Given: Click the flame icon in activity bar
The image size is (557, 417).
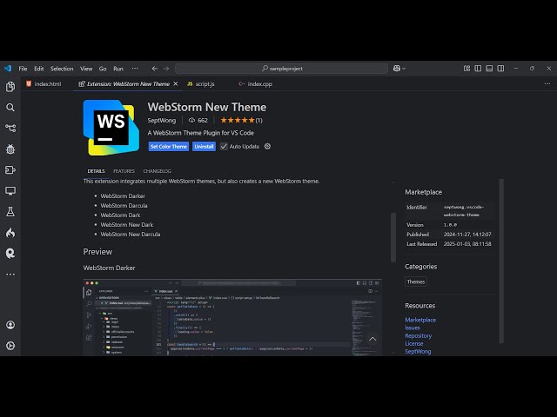Looking at the screenshot, I should click(10, 233).
